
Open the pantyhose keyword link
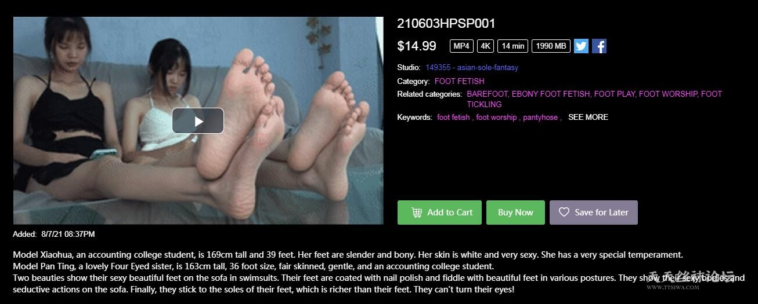540,117
